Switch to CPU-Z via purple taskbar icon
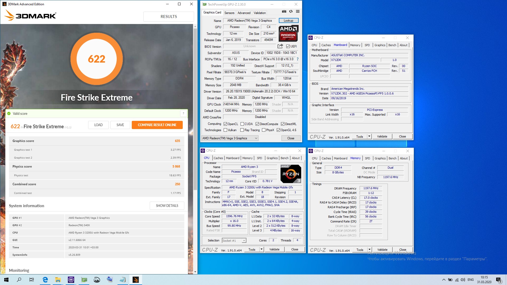507x285 pixels. (x=71, y=280)
